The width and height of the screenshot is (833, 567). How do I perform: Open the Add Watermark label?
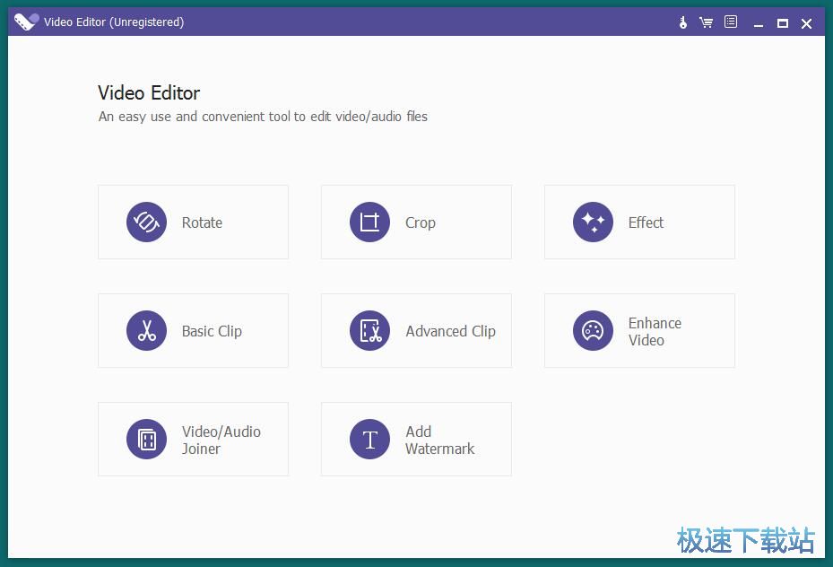tap(440, 440)
